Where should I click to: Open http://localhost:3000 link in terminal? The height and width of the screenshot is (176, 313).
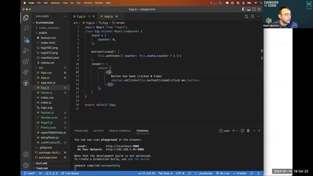122,146
